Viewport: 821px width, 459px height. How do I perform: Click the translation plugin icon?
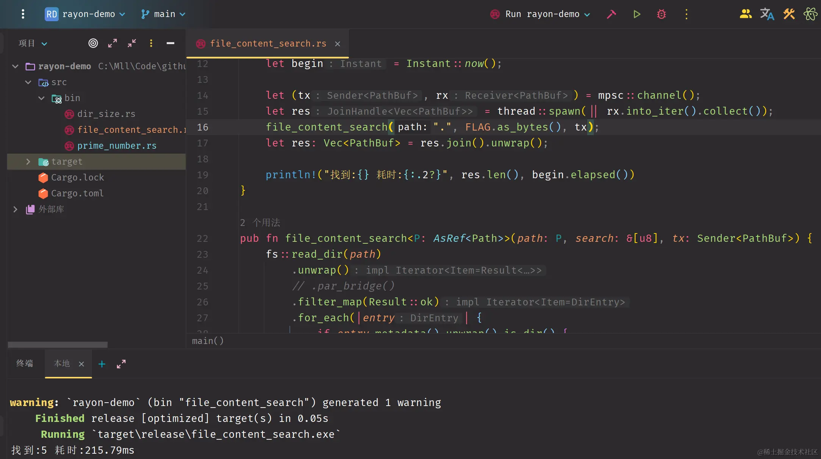click(767, 14)
